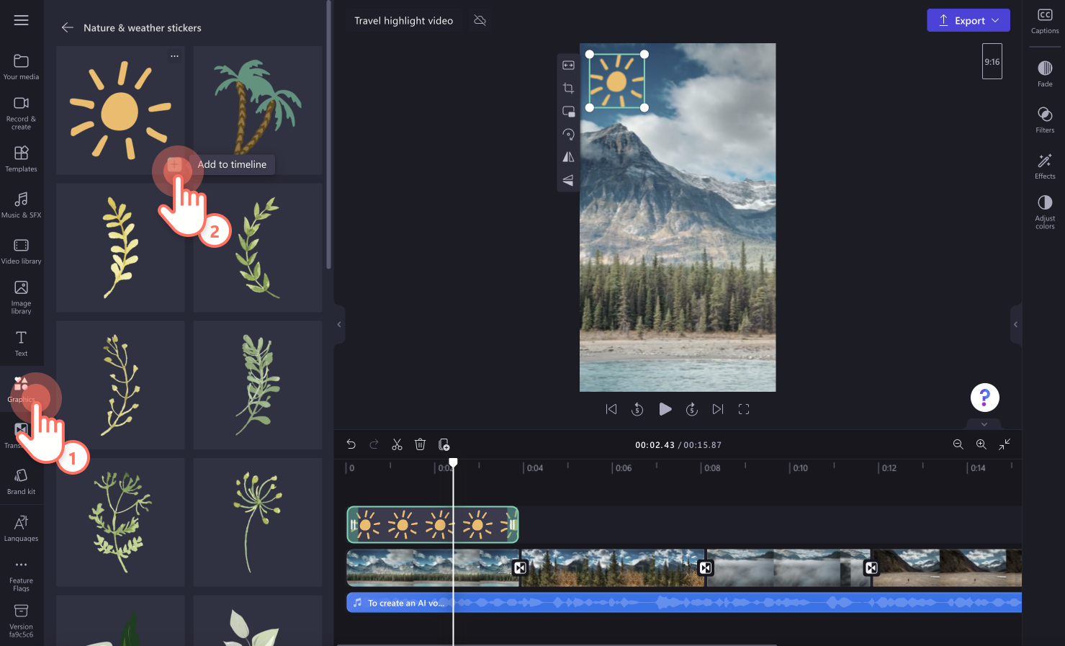This screenshot has width=1065, height=646.
Task: Skip to the start of the video
Action: click(611, 409)
